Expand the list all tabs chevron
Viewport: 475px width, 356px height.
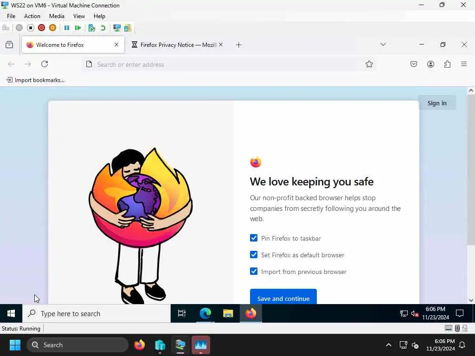click(x=383, y=44)
